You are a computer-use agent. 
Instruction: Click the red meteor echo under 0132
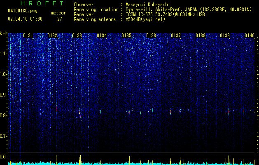(56, 108)
